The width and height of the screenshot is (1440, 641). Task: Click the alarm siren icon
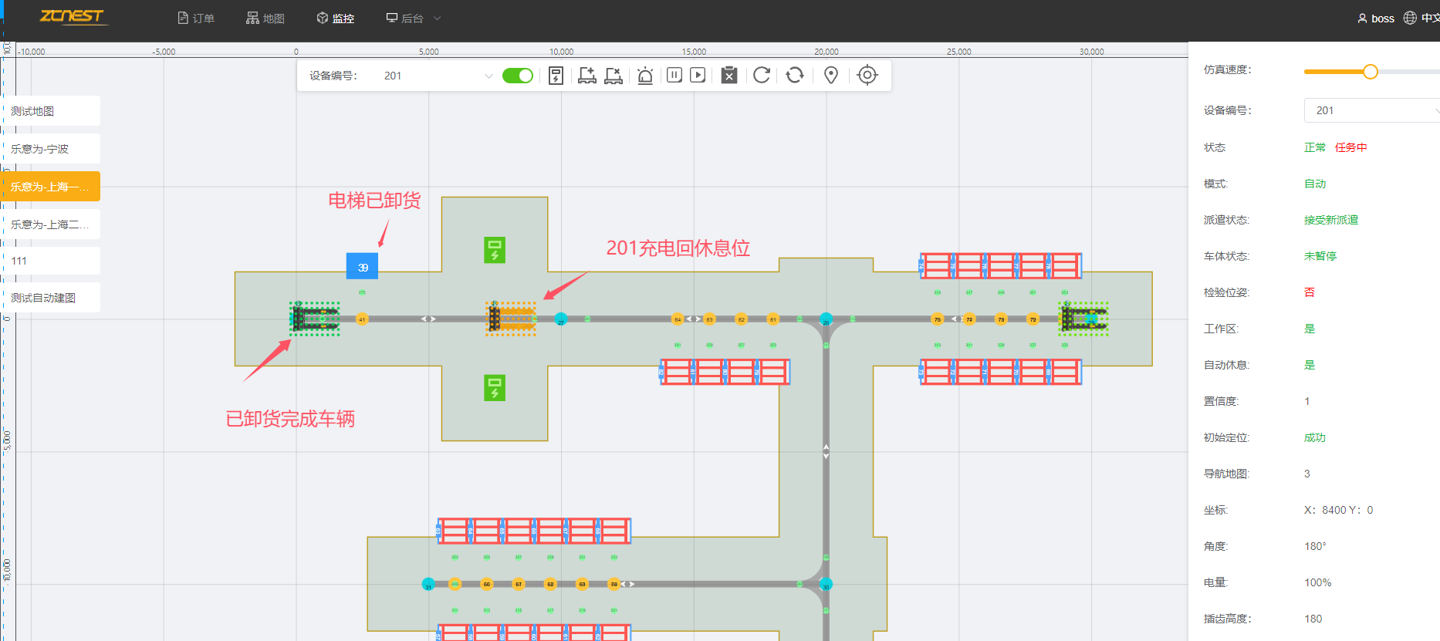click(x=645, y=76)
